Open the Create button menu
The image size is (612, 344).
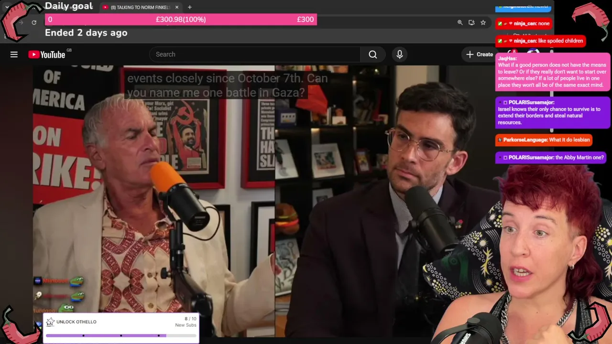(480, 54)
